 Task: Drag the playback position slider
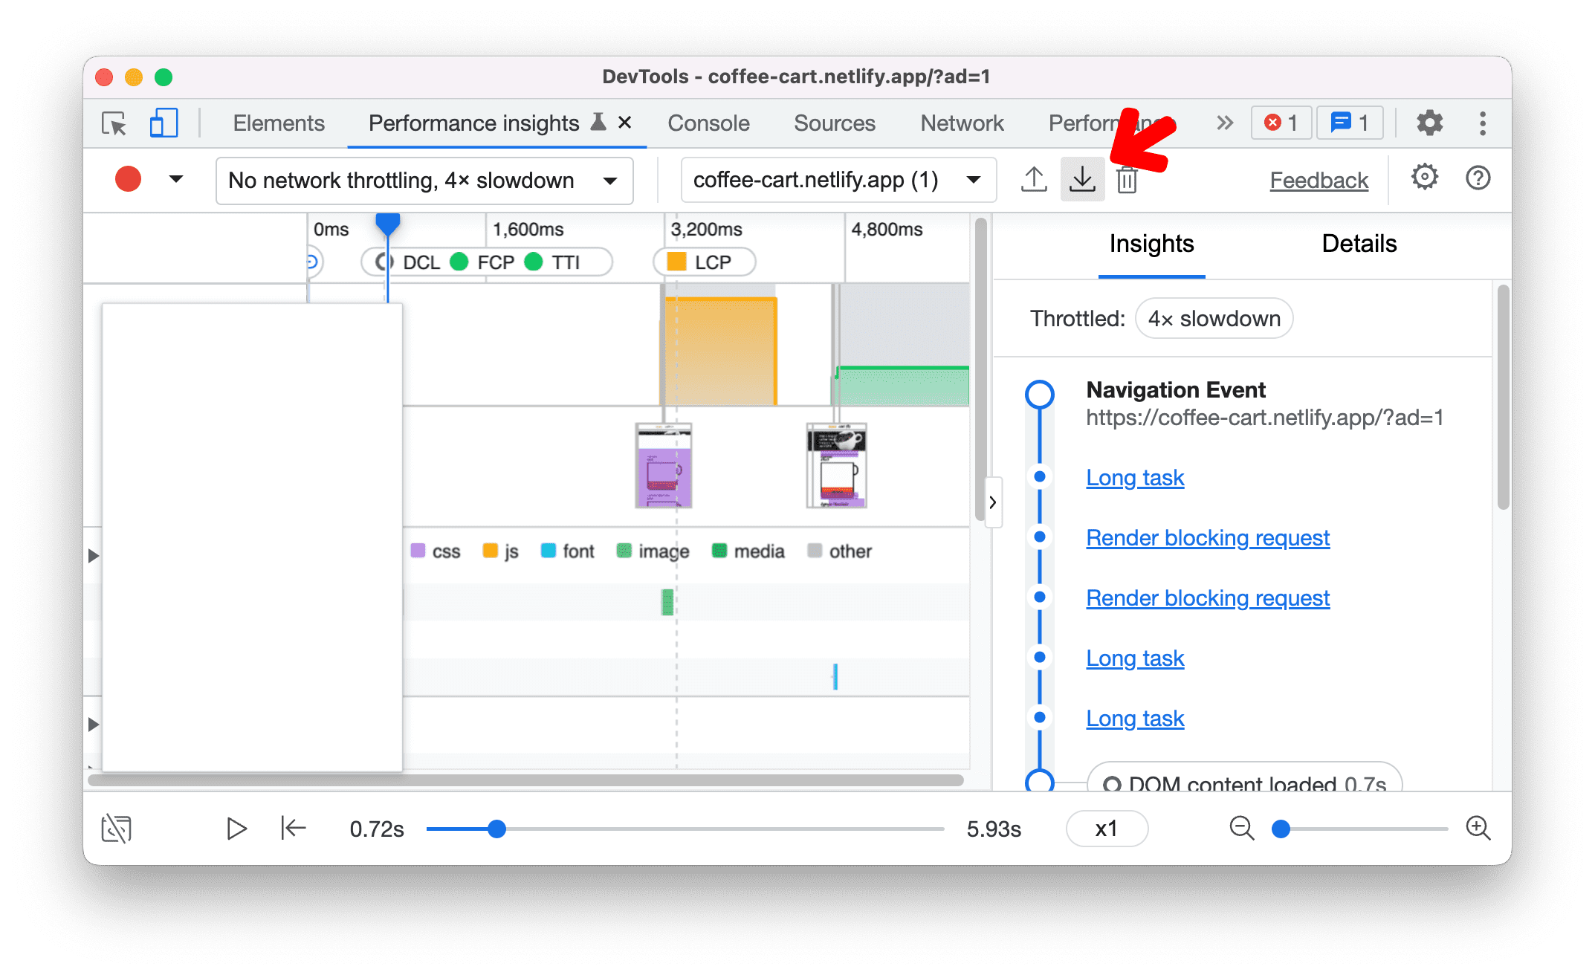(x=496, y=828)
